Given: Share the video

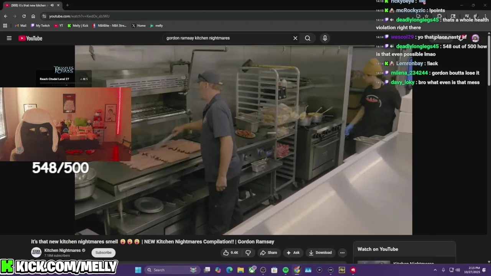Looking at the screenshot, I should (269, 253).
